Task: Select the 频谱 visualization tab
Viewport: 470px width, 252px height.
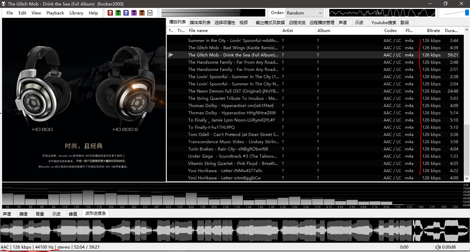Action: click(x=23, y=214)
